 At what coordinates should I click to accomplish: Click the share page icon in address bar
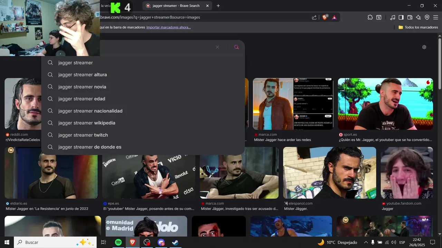pos(314,17)
